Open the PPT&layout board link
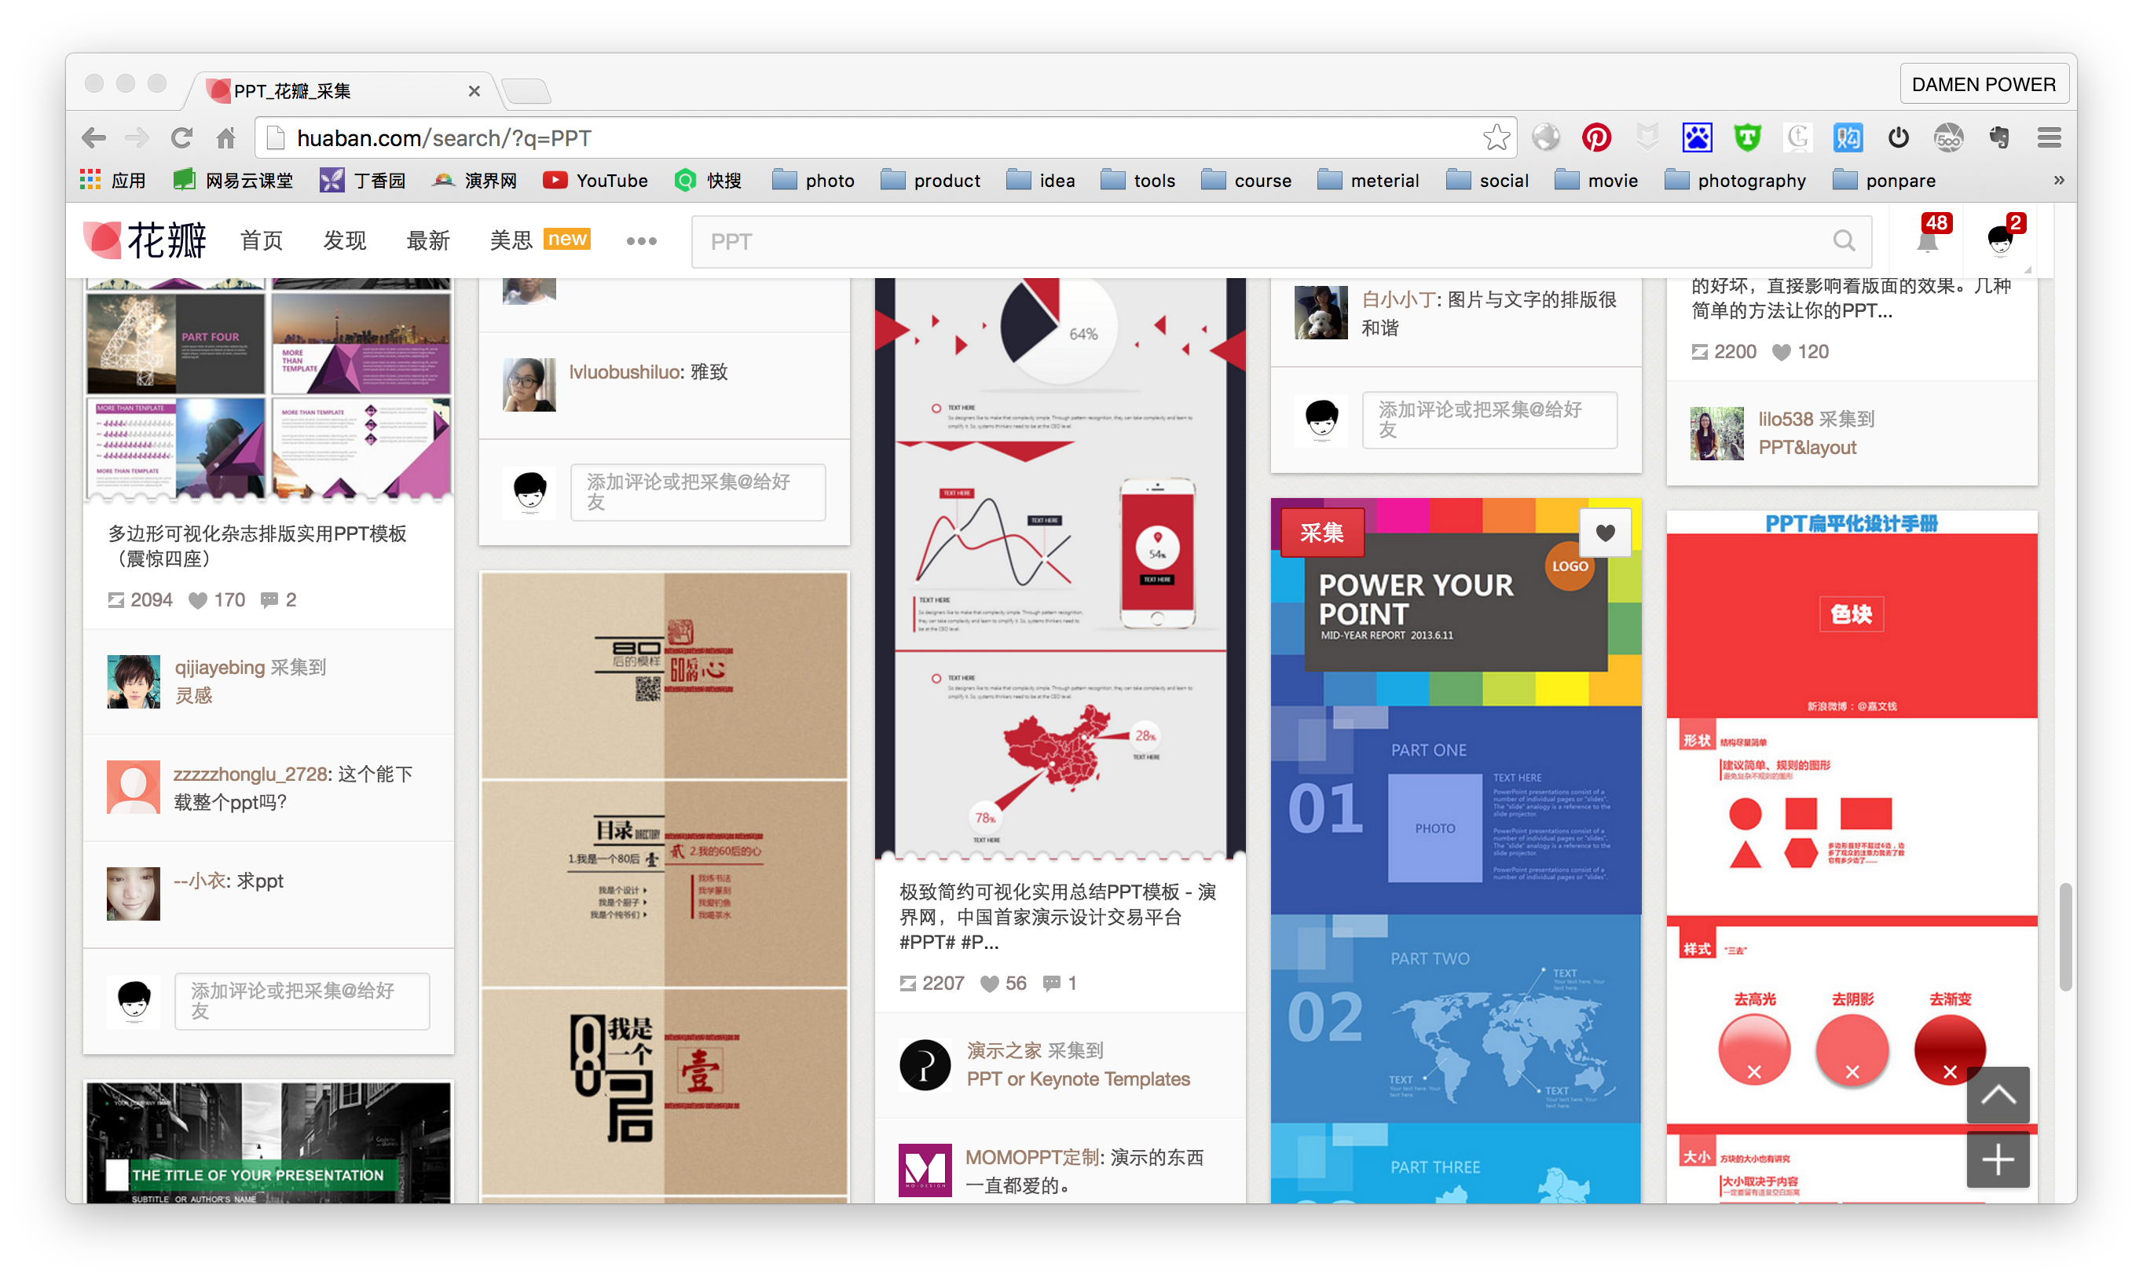Image resolution: width=2143 pixels, height=1282 pixels. click(1807, 448)
